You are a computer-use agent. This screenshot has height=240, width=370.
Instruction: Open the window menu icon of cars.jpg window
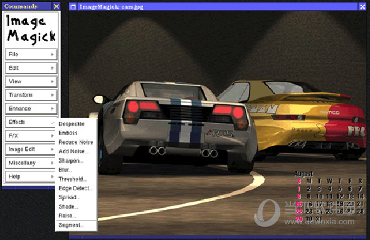pyautogui.click(x=73, y=7)
